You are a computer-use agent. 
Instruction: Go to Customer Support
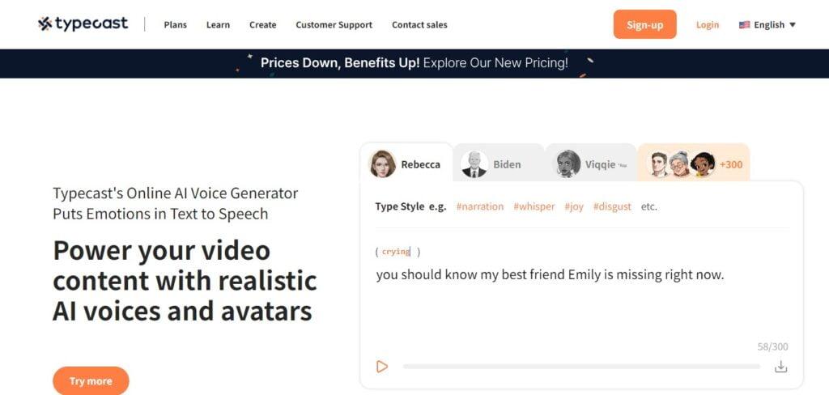point(334,25)
